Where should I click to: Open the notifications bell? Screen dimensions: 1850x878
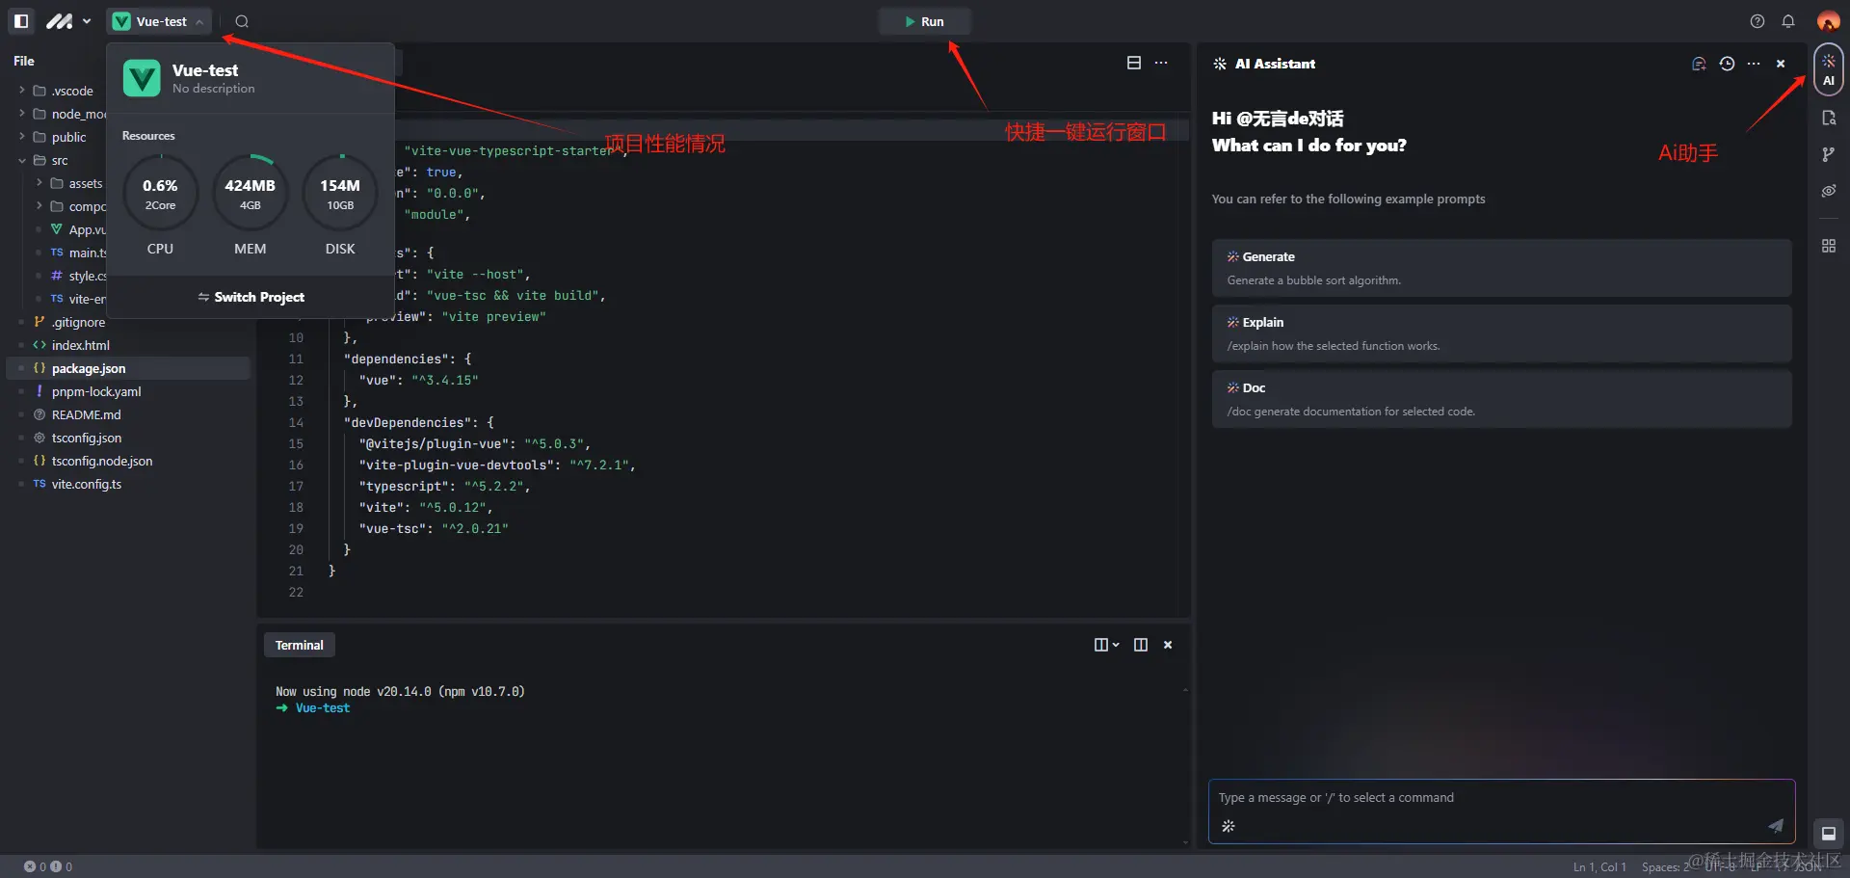[x=1788, y=21]
